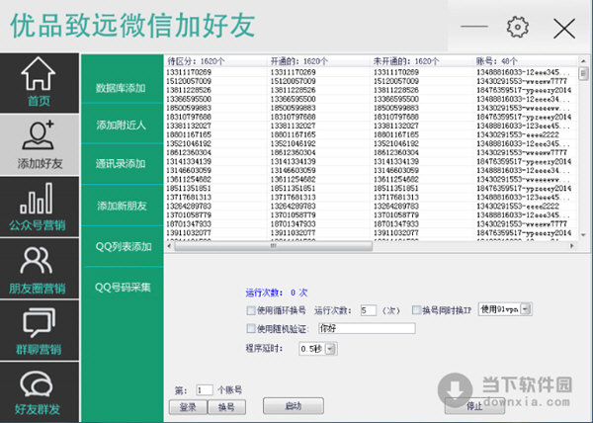Image resolution: width=593 pixels, height=423 pixels.
Task: Open 朋友圈营销 people icon
Action: click(37, 261)
